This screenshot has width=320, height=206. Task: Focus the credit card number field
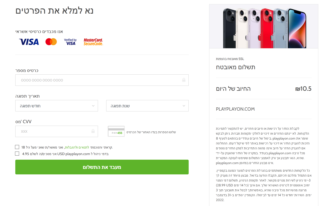coord(98,80)
